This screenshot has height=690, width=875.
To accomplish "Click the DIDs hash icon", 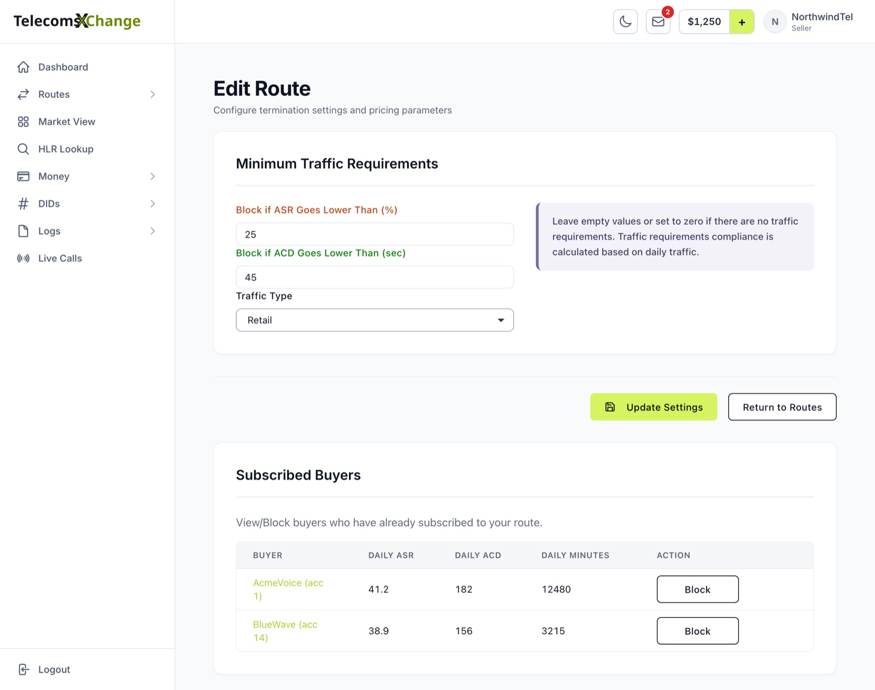I will [23, 204].
